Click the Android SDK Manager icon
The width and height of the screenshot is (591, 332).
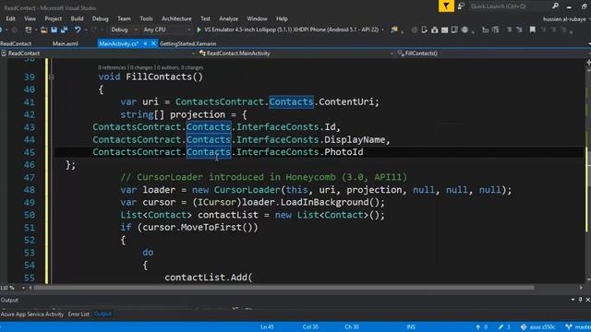coord(434,30)
